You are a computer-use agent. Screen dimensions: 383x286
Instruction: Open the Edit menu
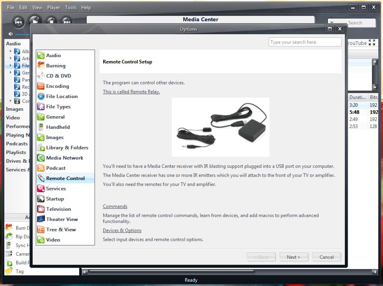click(23, 7)
